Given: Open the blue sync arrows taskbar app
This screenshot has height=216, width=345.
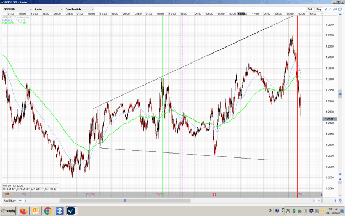Looking at the screenshot, I should pyautogui.click(x=60, y=211).
